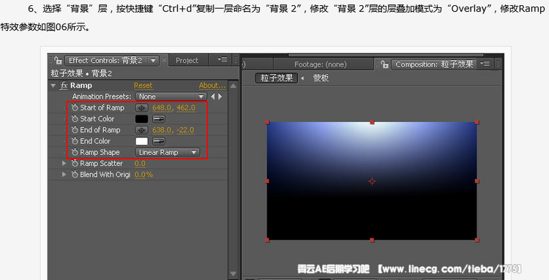The image size is (549, 280).
Task: Open Animation Presets None dropdown
Action: pyautogui.click(x=171, y=97)
